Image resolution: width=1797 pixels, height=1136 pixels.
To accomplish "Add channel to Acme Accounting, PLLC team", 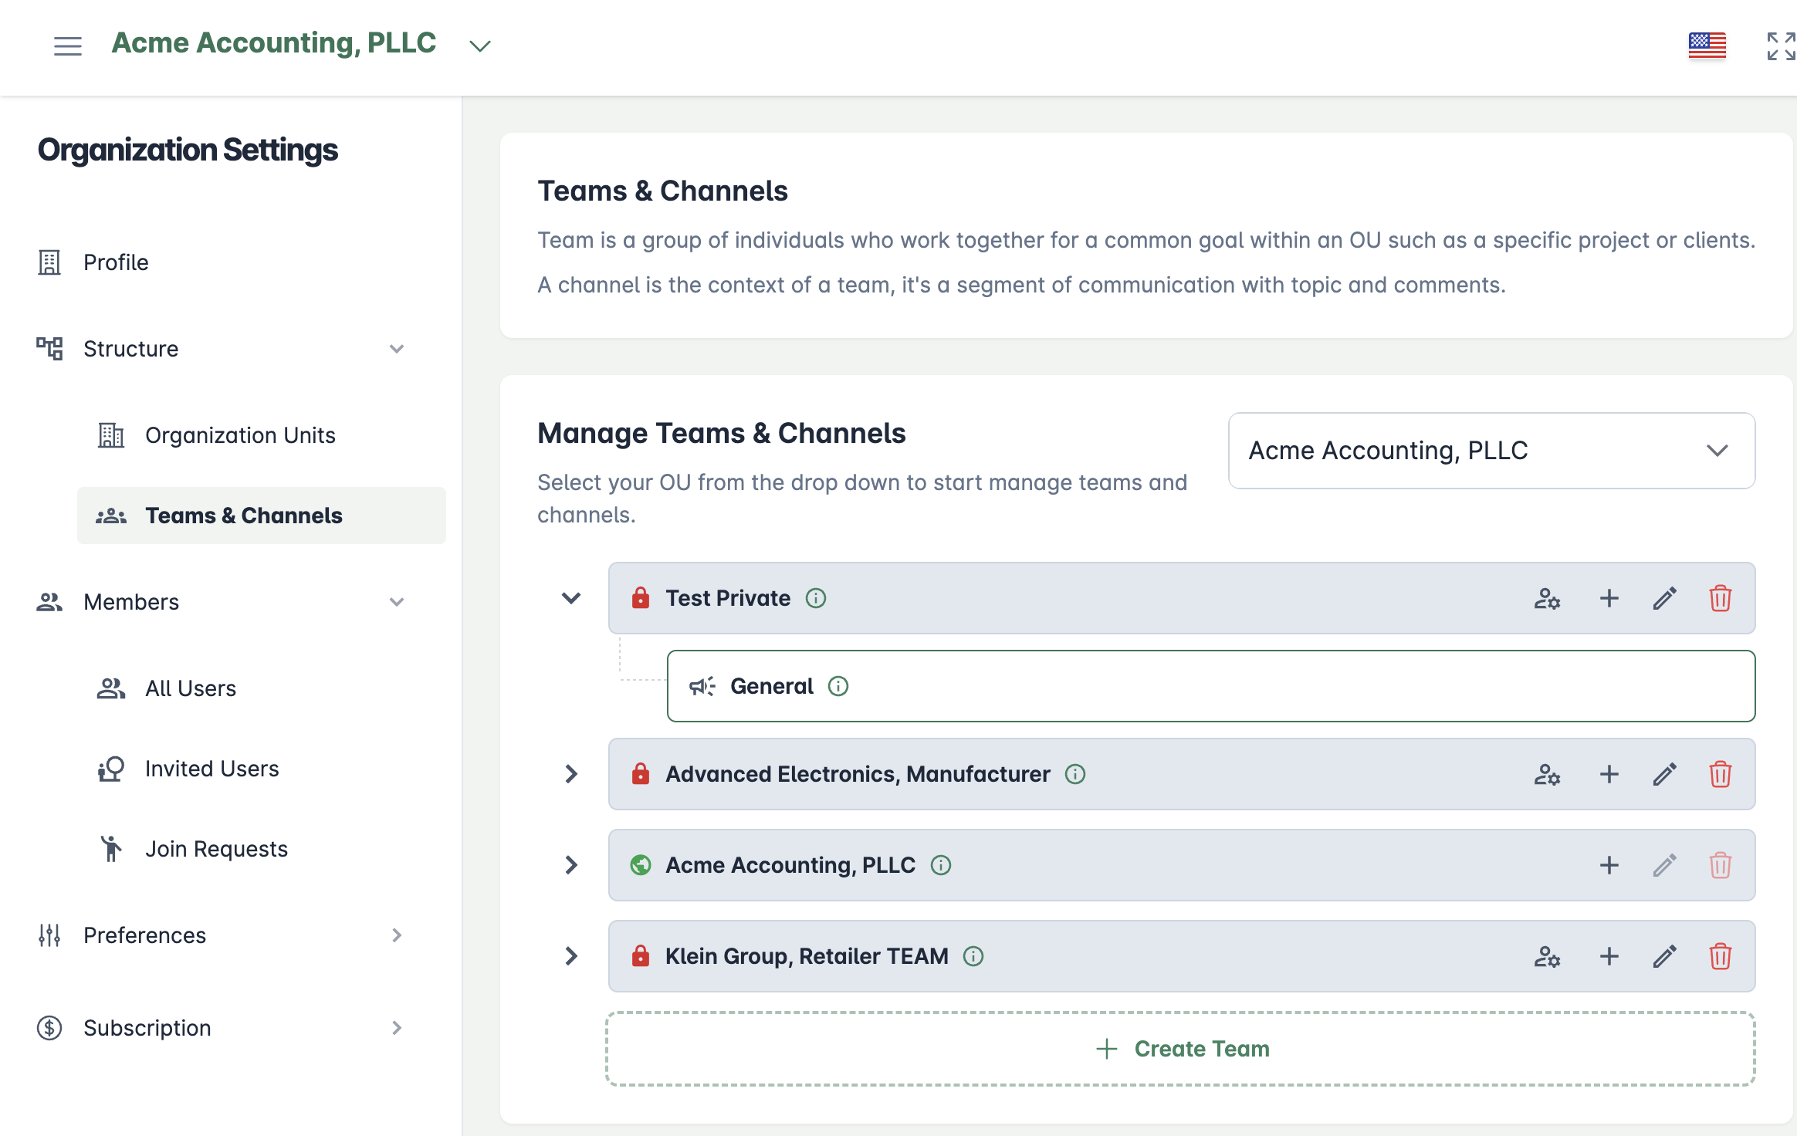I will (1609, 865).
